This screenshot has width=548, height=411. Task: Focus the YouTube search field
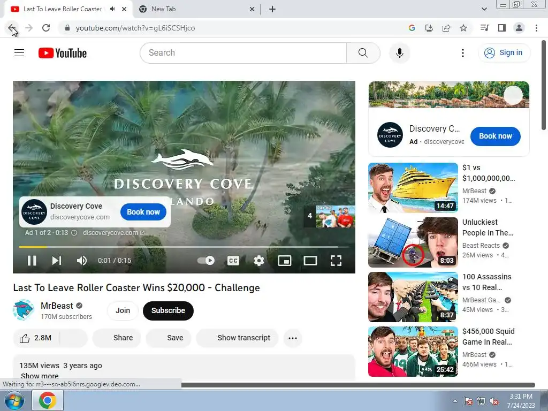pyautogui.click(x=243, y=53)
